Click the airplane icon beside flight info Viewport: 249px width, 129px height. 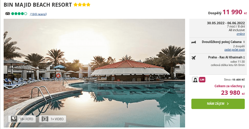coord(194,58)
